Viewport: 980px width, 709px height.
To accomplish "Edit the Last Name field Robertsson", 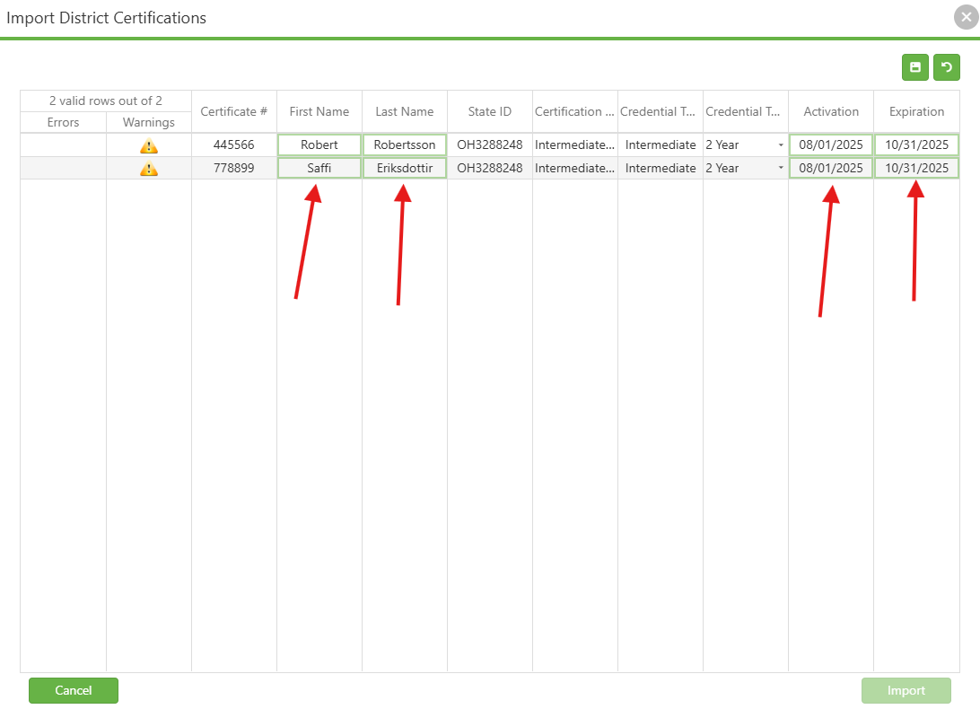I will point(405,145).
